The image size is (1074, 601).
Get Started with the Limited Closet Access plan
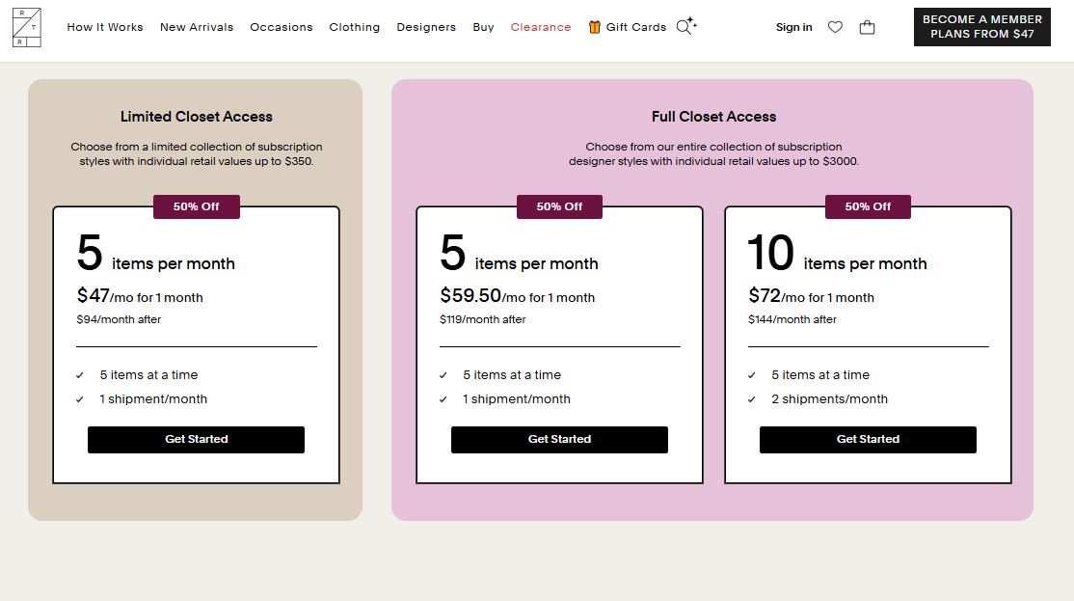[x=196, y=439]
